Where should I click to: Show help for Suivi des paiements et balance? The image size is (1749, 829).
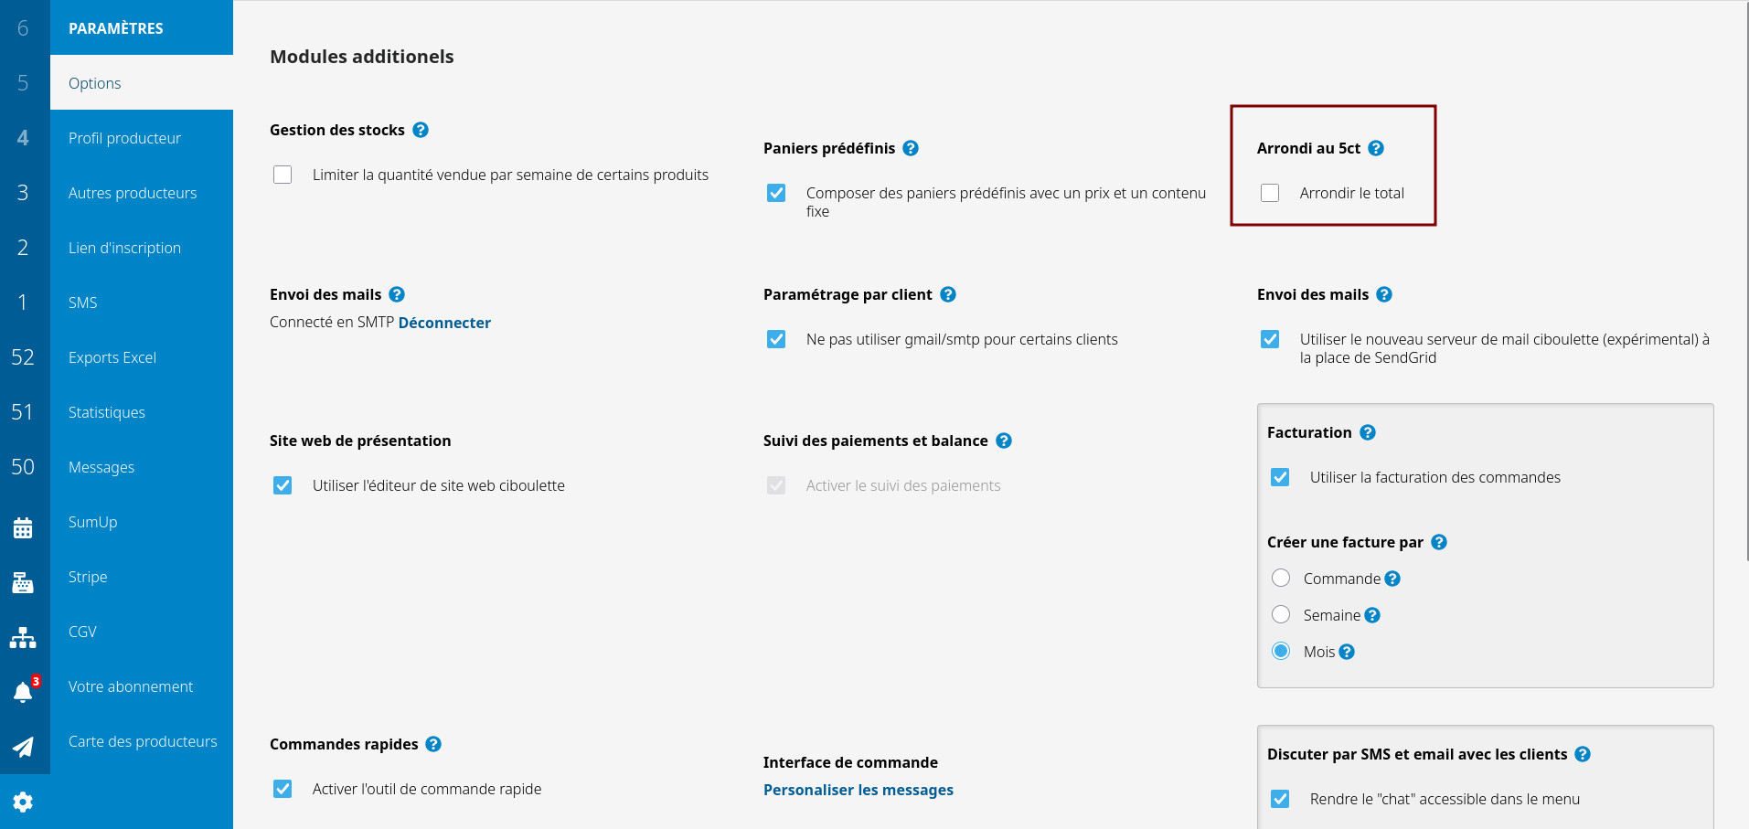pos(1004,441)
